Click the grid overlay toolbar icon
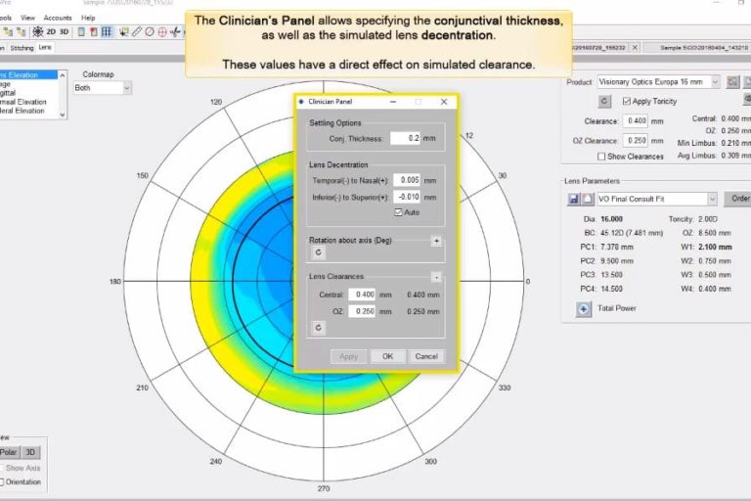The height and width of the screenshot is (501, 751). [107, 31]
